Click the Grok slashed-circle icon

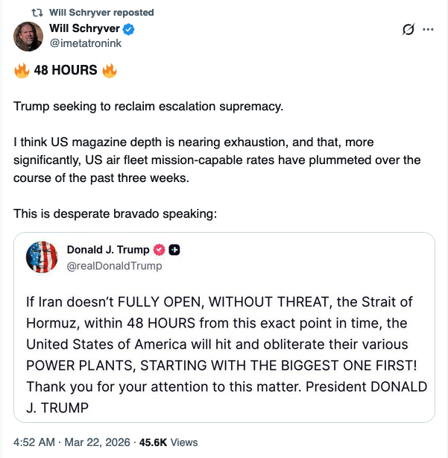(x=408, y=30)
